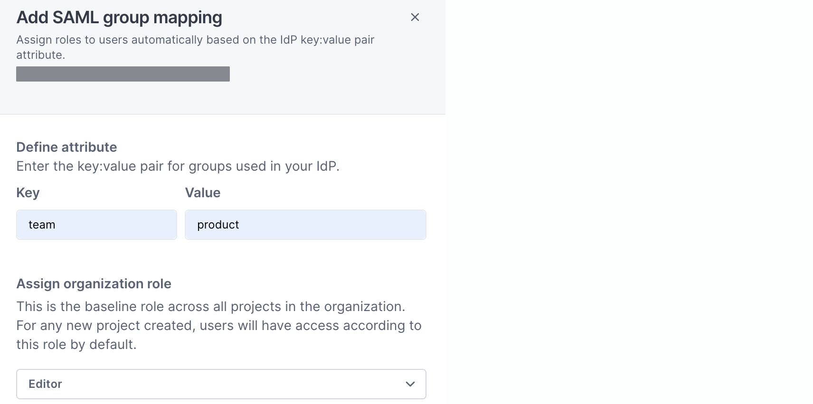The height and width of the screenshot is (404, 813).
Task: Click the Value field showing product
Action: click(305, 224)
